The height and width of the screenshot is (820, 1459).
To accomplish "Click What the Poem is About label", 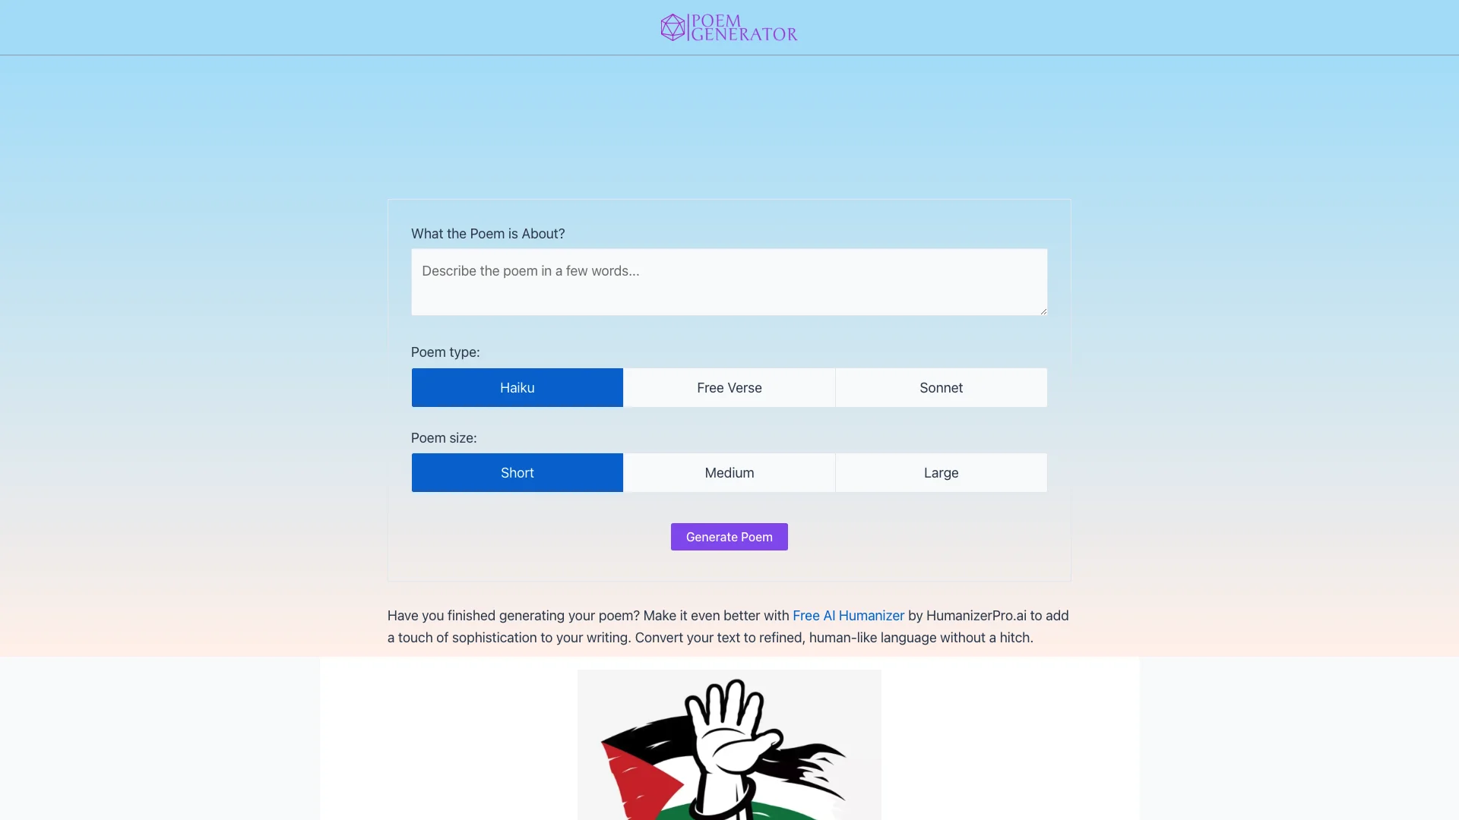I will [x=488, y=232].
